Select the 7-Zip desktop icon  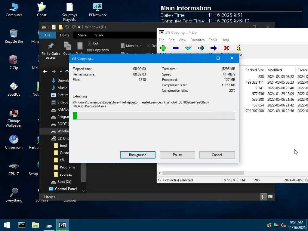(x=14, y=63)
